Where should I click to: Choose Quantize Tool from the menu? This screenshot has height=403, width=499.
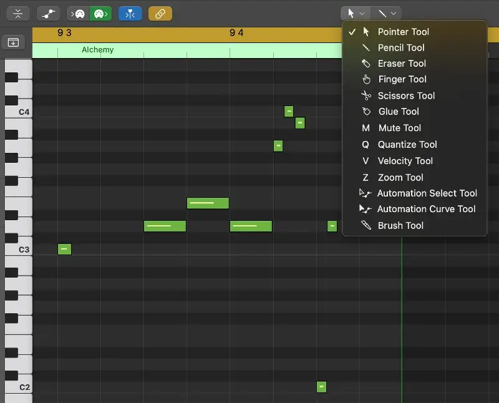(407, 144)
